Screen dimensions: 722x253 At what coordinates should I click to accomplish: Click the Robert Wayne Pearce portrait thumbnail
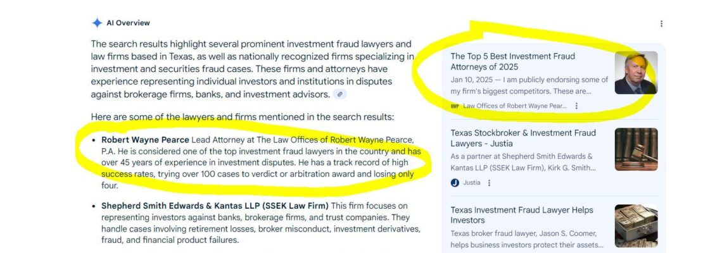pos(636,73)
